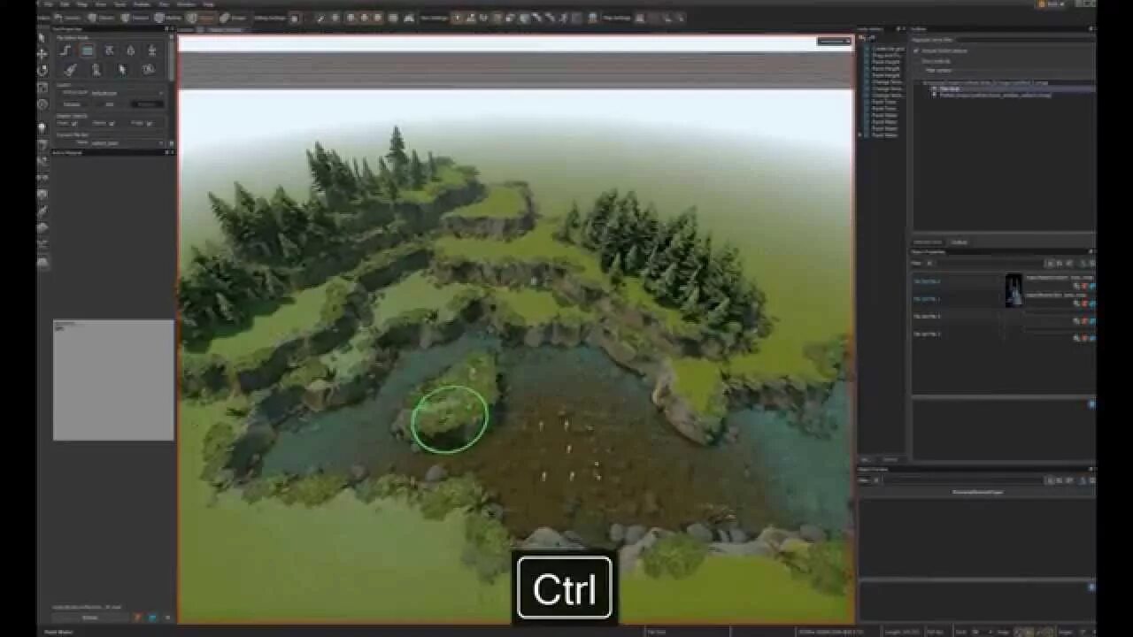This screenshot has width=1133, height=637.
Task: Select "Drag And Dr..." entry in undo history
Action: click(x=885, y=56)
